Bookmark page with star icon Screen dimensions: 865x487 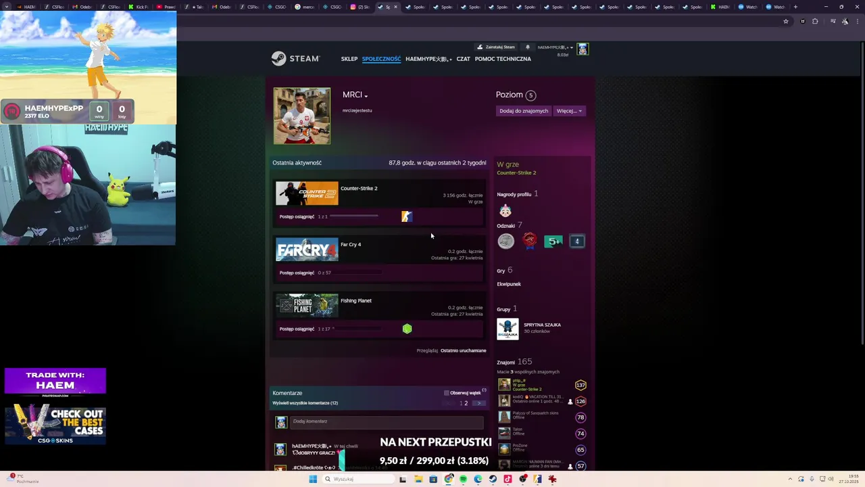click(786, 22)
